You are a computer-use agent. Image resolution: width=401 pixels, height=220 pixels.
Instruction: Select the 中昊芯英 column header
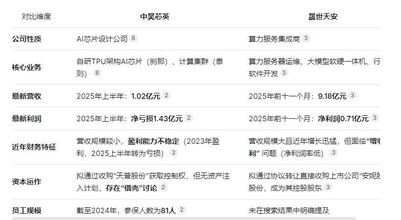(x=155, y=17)
